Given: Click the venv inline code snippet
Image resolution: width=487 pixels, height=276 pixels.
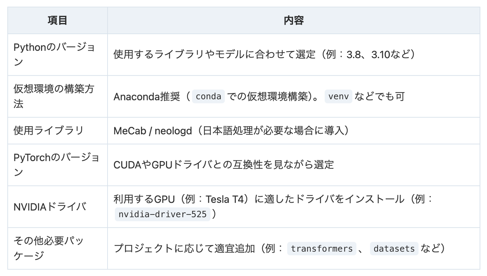Looking at the screenshot, I should (x=339, y=97).
